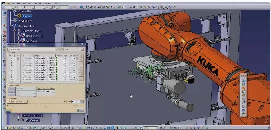Click the Print icon in bottom toolbar
Image resolution: width=271 pixels, height=130 pixels.
tap(18, 128)
